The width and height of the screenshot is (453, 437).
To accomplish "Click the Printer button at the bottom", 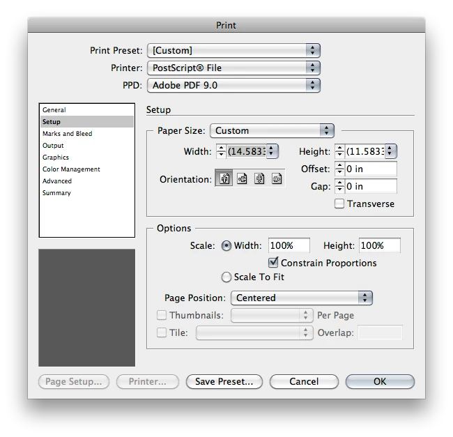I will coord(148,381).
